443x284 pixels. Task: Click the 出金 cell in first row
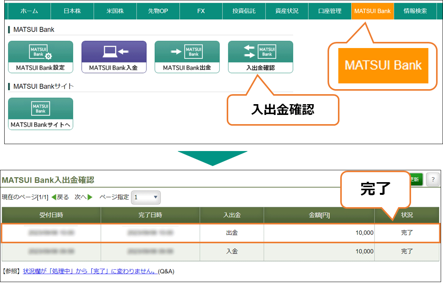(x=232, y=233)
